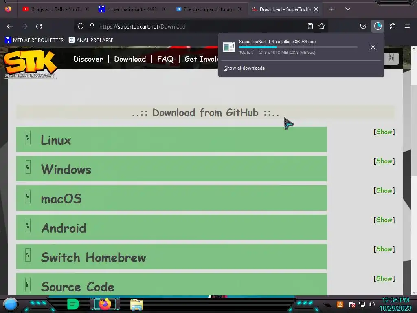The image size is (417, 313).
Task: Close the super mario kart tab
Action: pos(164,9)
